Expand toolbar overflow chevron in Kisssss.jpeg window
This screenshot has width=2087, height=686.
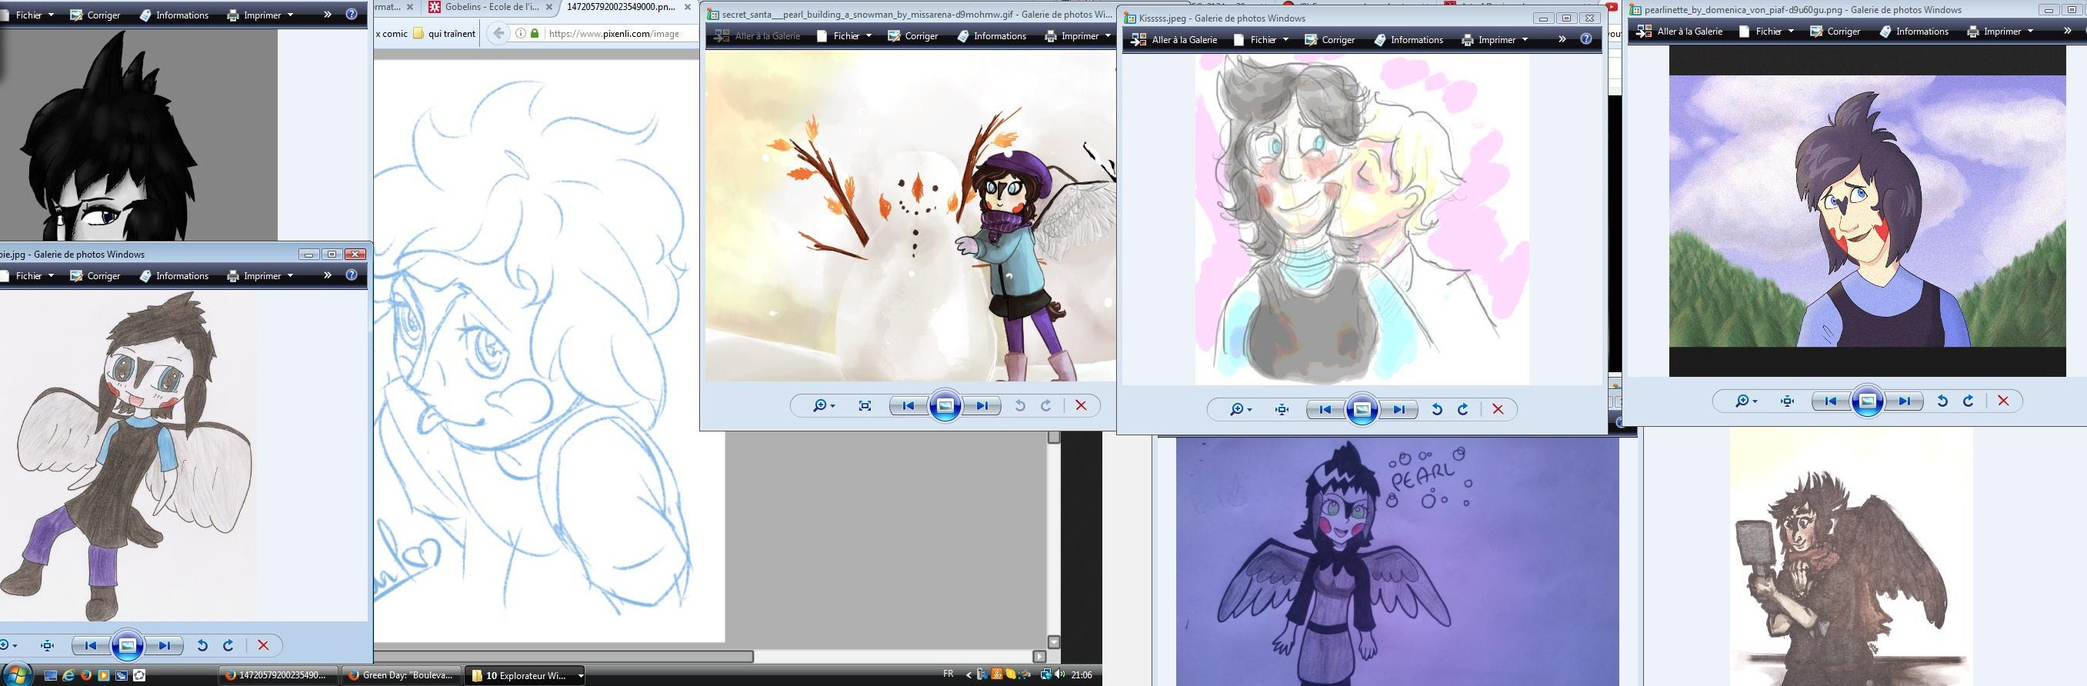tap(1562, 39)
